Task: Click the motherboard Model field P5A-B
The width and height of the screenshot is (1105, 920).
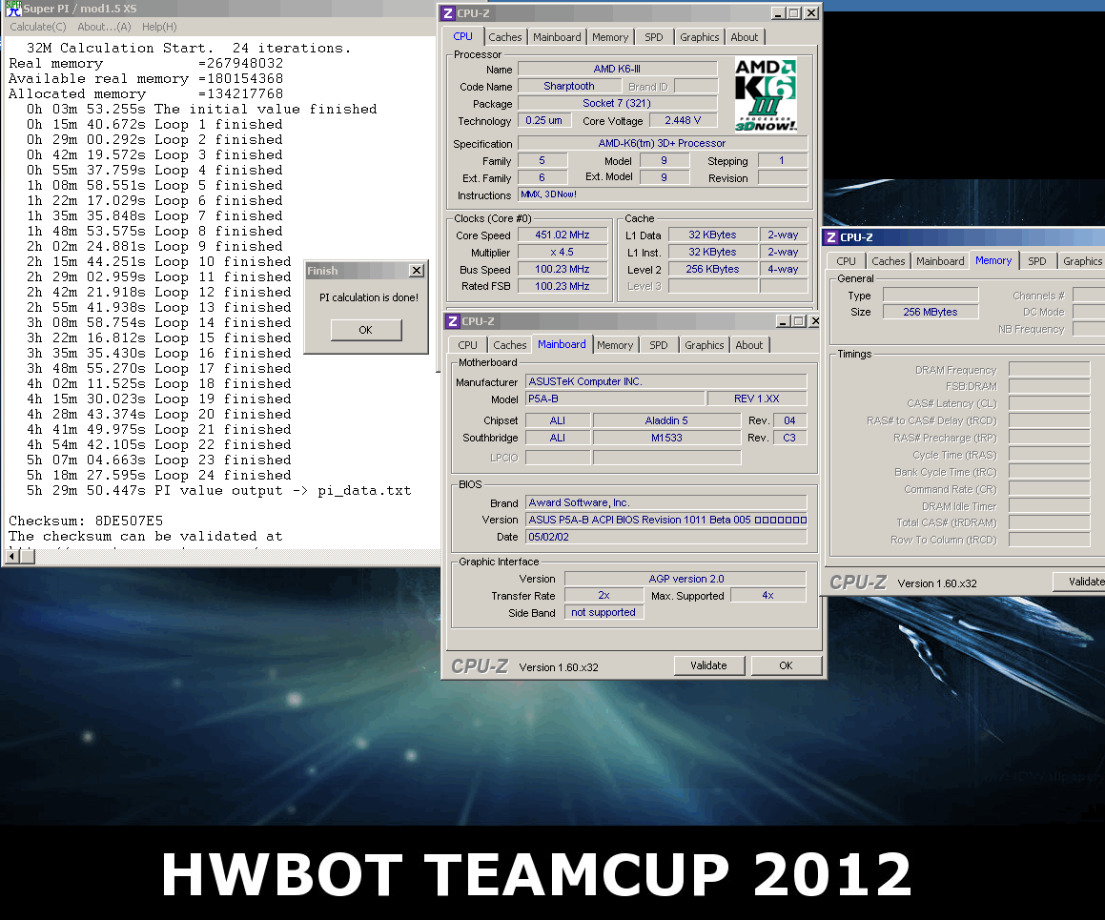Action: (615, 399)
